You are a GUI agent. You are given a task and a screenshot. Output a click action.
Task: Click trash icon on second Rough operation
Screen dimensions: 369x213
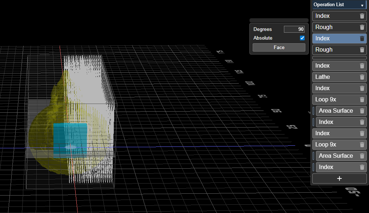pos(362,50)
